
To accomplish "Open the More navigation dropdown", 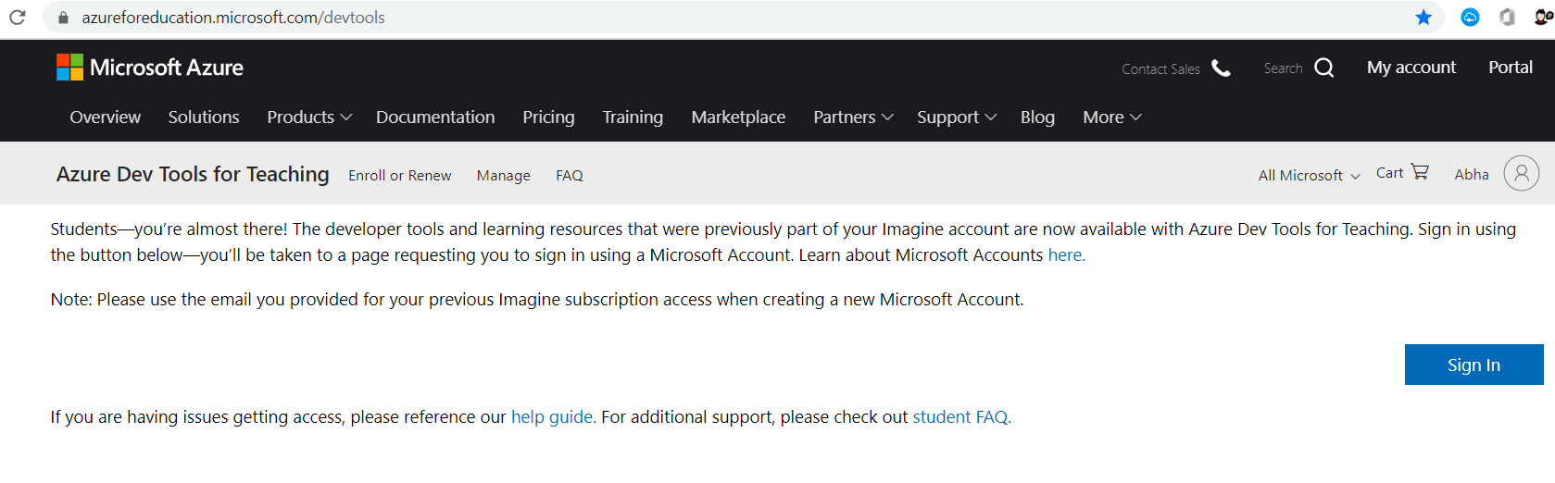I will 1112,118.
